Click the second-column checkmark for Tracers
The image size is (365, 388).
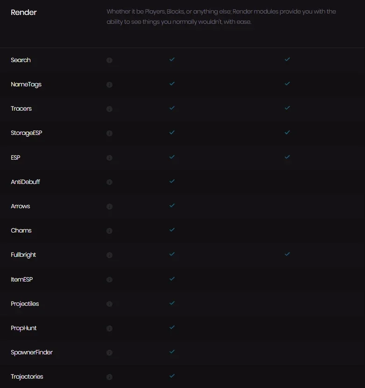tap(287, 108)
